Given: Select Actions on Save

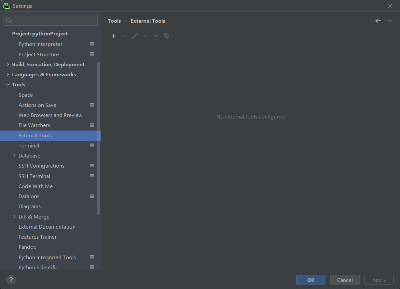Looking at the screenshot, I should 37,105.
